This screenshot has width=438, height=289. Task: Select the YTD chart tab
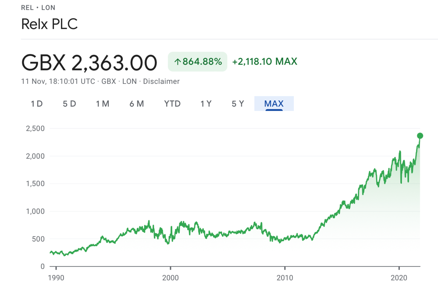click(172, 104)
